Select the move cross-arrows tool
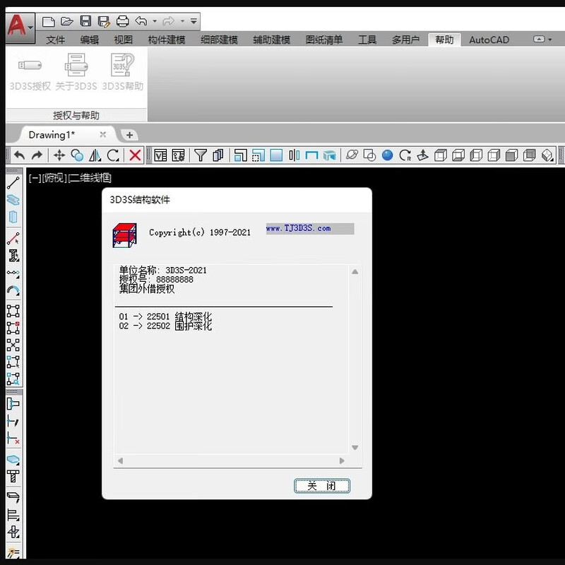The height and width of the screenshot is (565, 565). tap(59, 155)
